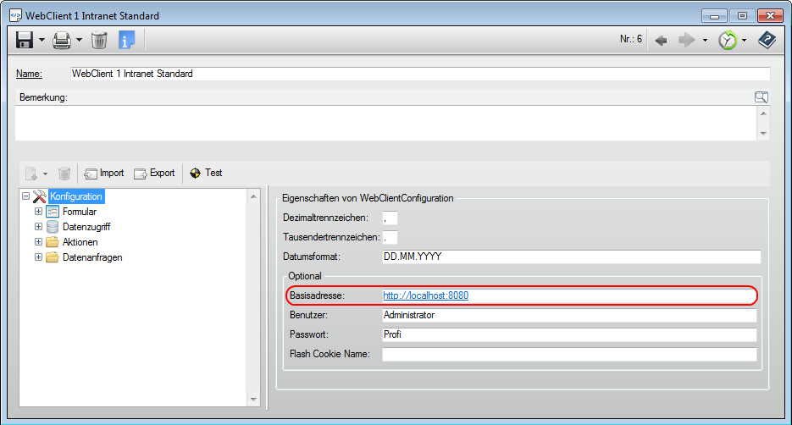Click the trash bin delete icon
Screen dimensions: 792x425
pos(99,40)
